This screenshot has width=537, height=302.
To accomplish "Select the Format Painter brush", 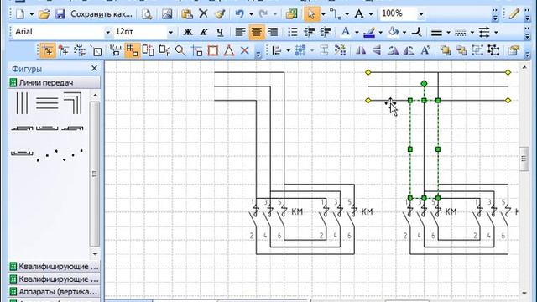I will tap(220, 14).
